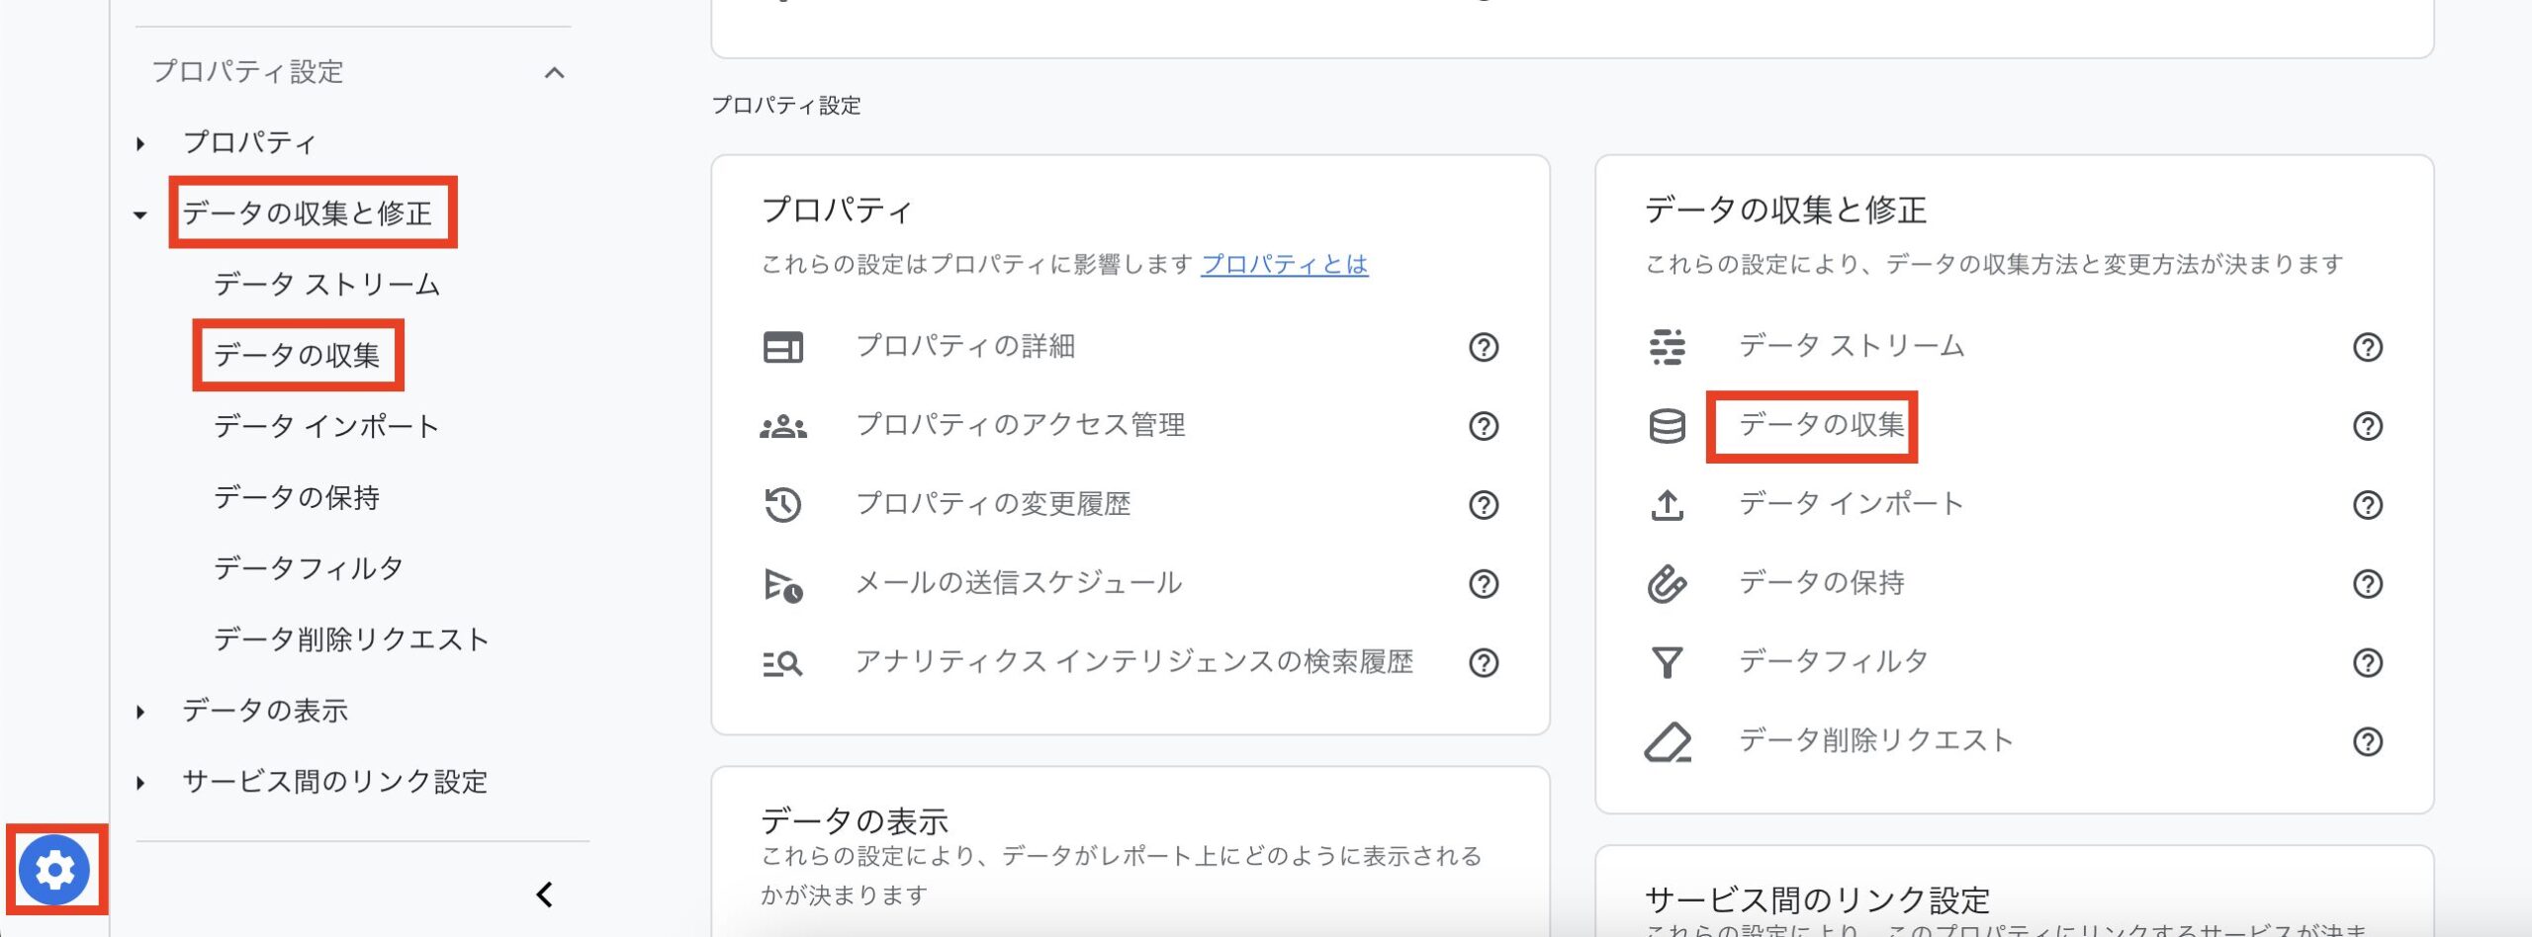
Task: Open データ ストリーム in the right card
Action: click(x=1853, y=346)
